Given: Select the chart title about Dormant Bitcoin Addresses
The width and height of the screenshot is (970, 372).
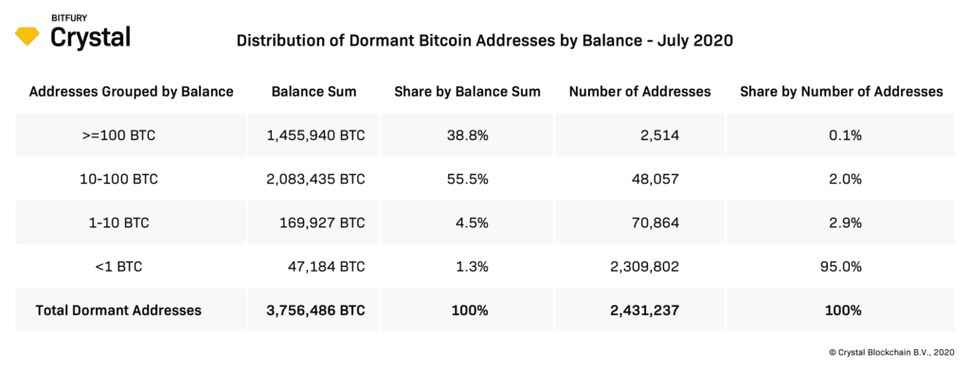Looking at the screenshot, I should point(485,42).
